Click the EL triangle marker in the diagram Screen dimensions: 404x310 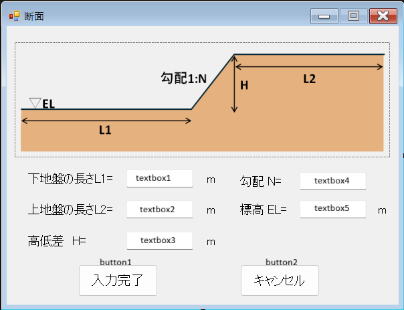(35, 102)
